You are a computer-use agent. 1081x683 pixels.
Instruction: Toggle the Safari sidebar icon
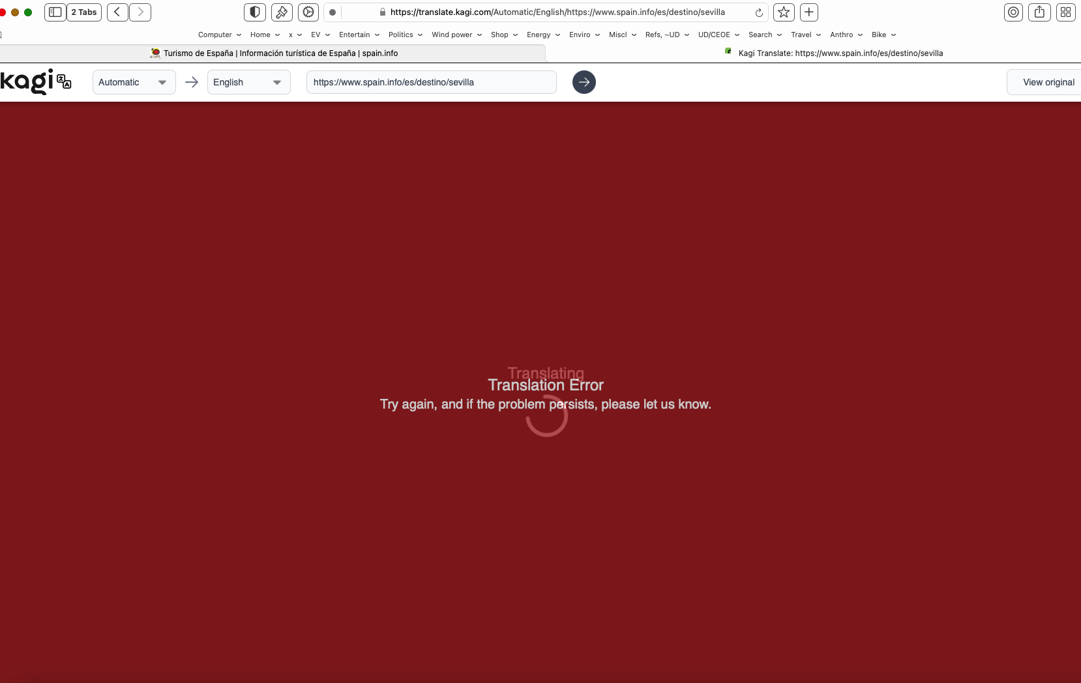click(x=55, y=12)
